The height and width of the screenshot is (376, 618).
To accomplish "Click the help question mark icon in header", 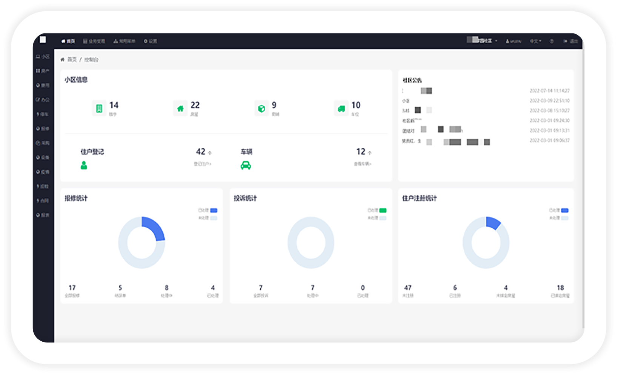I will click(x=552, y=41).
